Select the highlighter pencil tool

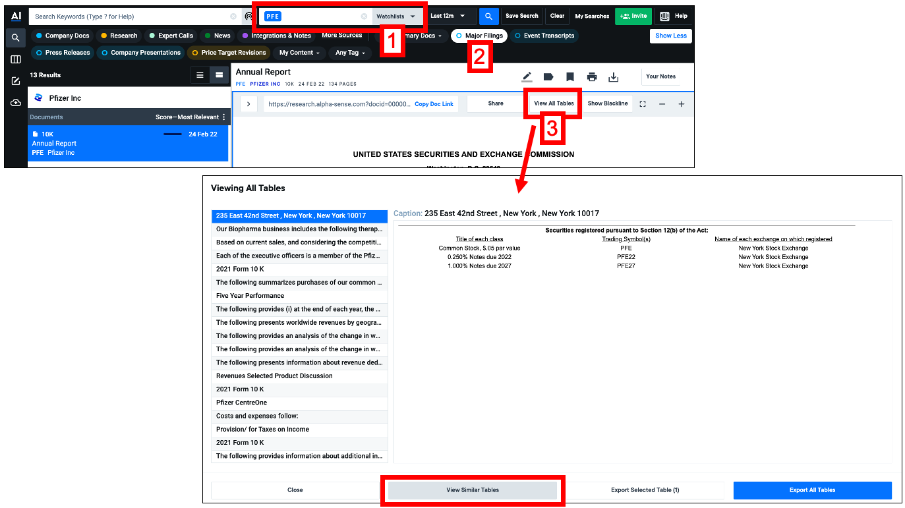527,77
